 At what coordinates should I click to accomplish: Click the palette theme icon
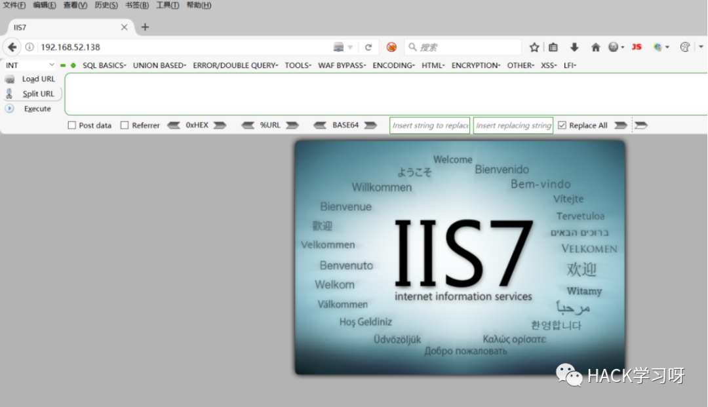[685, 47]
